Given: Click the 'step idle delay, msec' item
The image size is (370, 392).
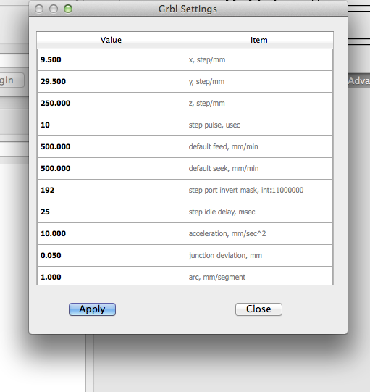Looking at the screenshot, I should click(x=258, y=212).
